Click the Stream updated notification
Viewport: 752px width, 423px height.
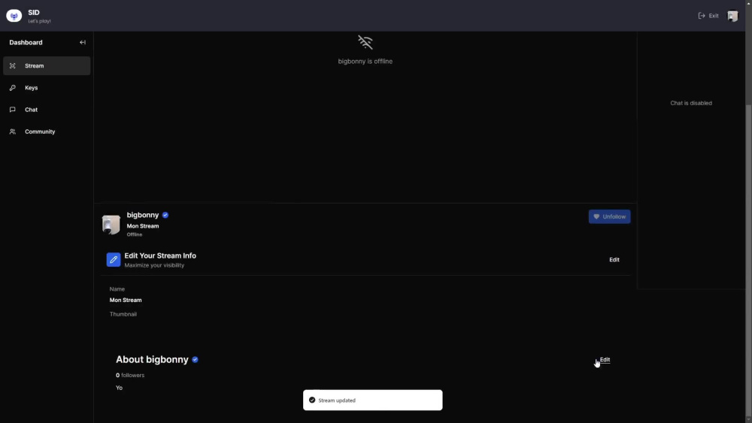pyautogui.click(x=373, y=400)
